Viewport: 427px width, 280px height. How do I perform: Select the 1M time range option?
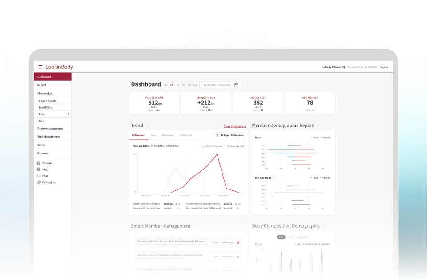[x=172, y=85]
